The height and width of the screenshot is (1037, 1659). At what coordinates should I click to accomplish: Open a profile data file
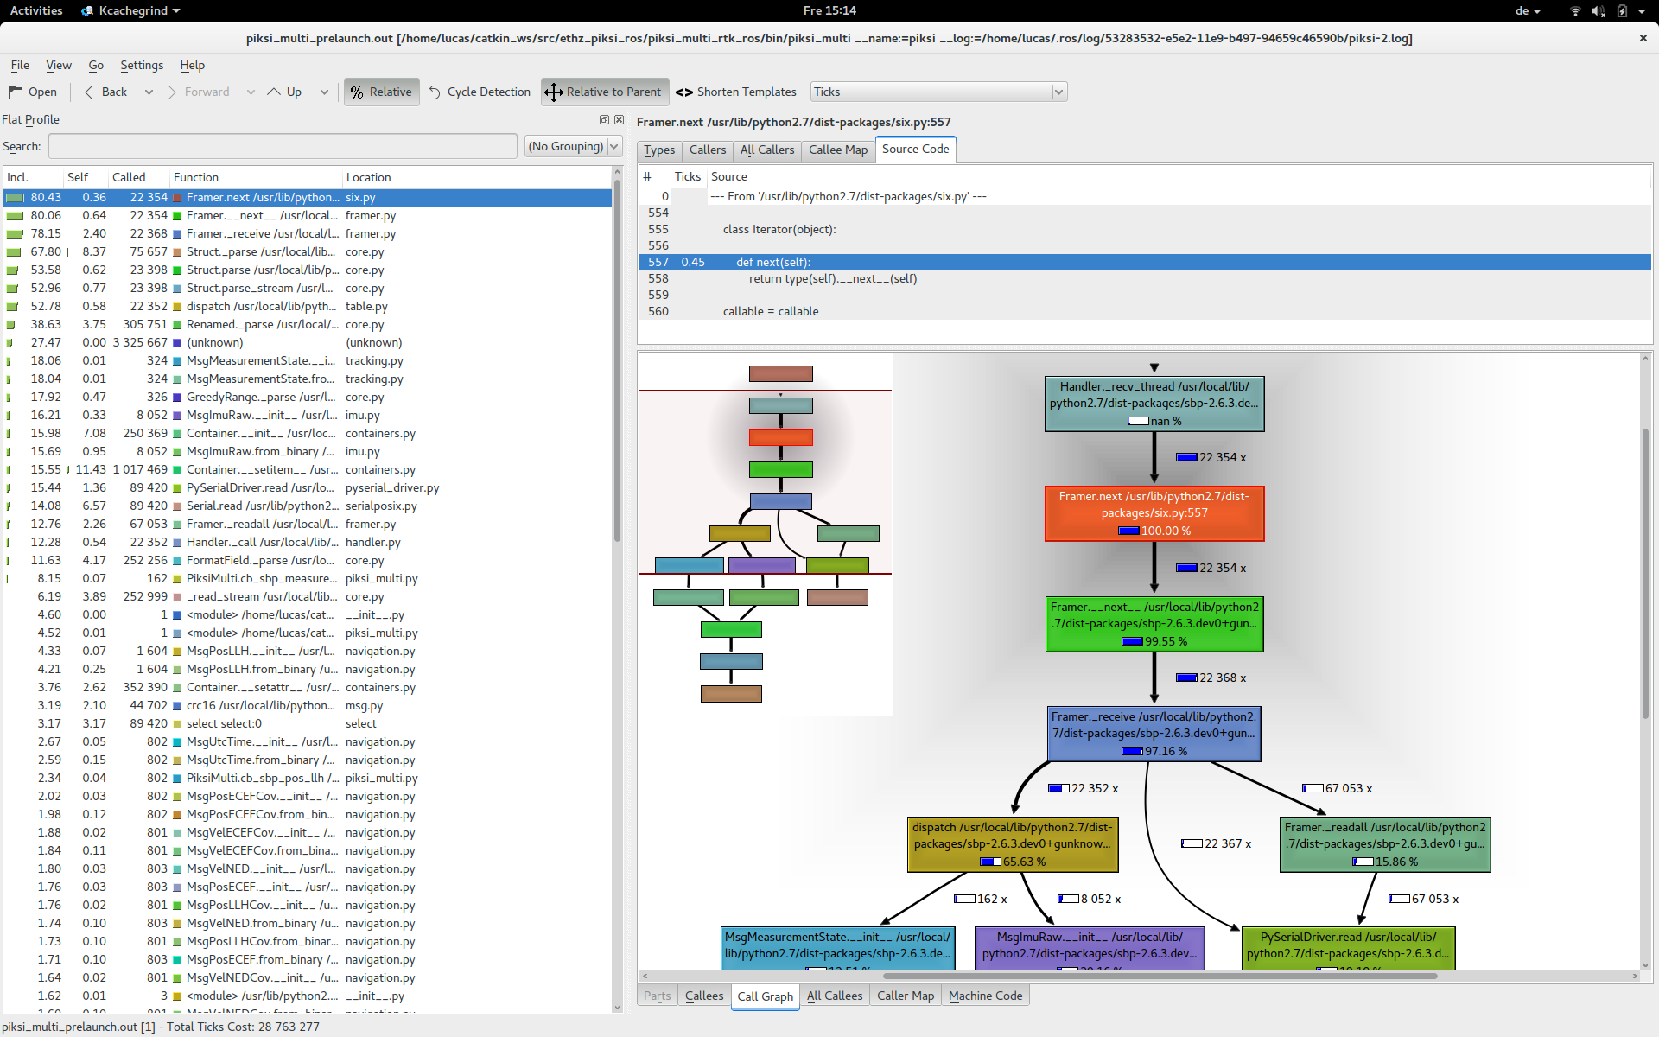pos(32,92)
